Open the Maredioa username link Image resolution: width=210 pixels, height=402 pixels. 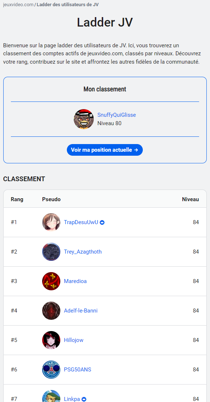click(x=75, y=281)
